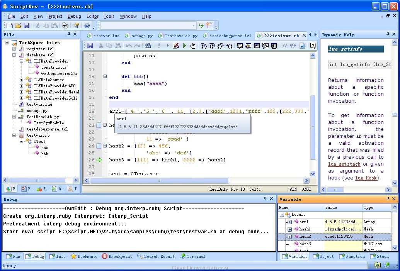The height and width of the screenshot is (271, 400).
Task: Click the red-crossed script icon beside run
Action: click(x=176, y=46)
